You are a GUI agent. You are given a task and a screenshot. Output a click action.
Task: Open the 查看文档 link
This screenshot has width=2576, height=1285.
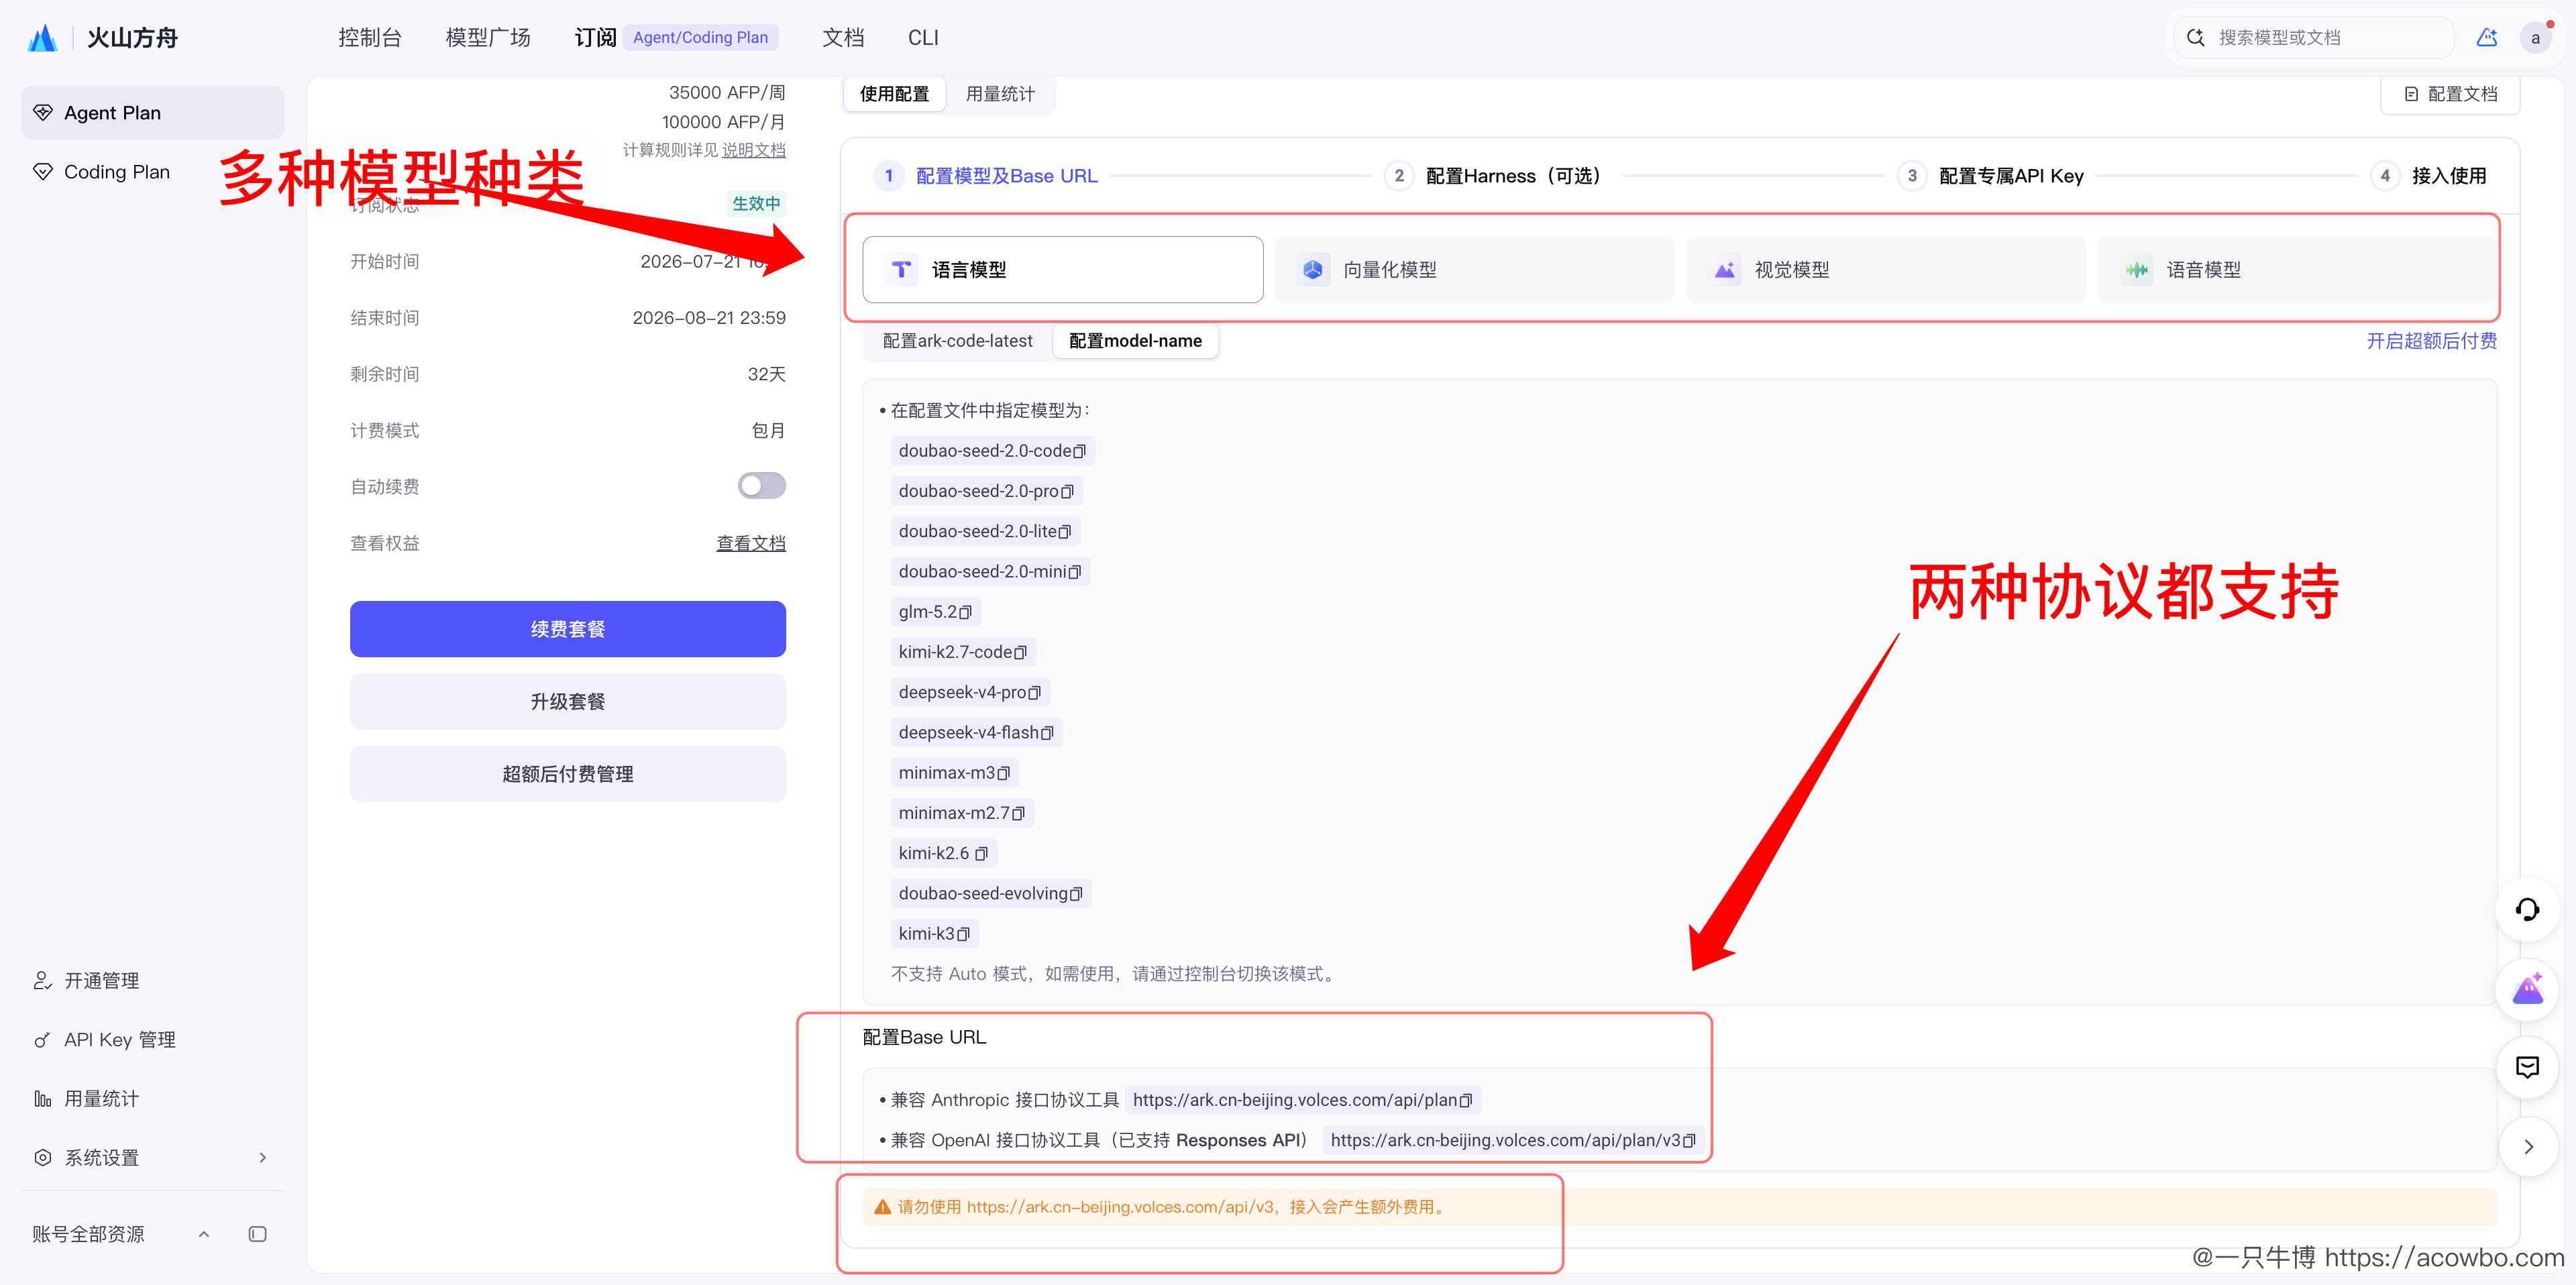pyautogui.click(x=751, y=543)
